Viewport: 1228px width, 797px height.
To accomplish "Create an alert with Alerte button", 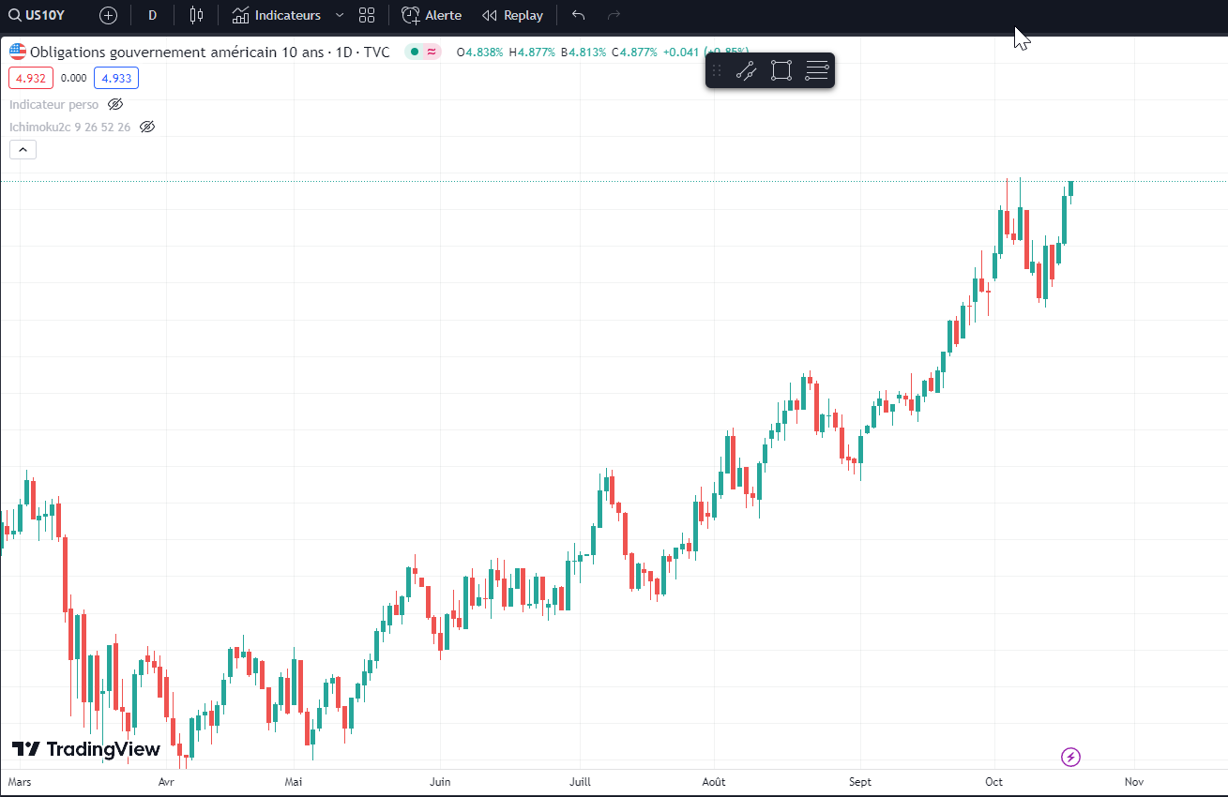I will pyautogui.click(x=432, y=15).
